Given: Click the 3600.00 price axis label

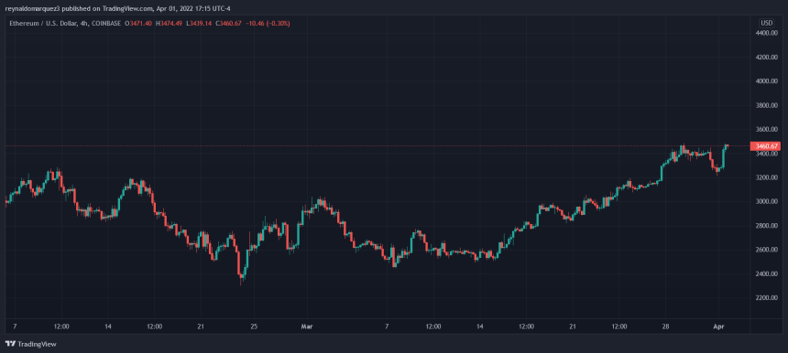Looking at the screenshot, I should (766, 129).
